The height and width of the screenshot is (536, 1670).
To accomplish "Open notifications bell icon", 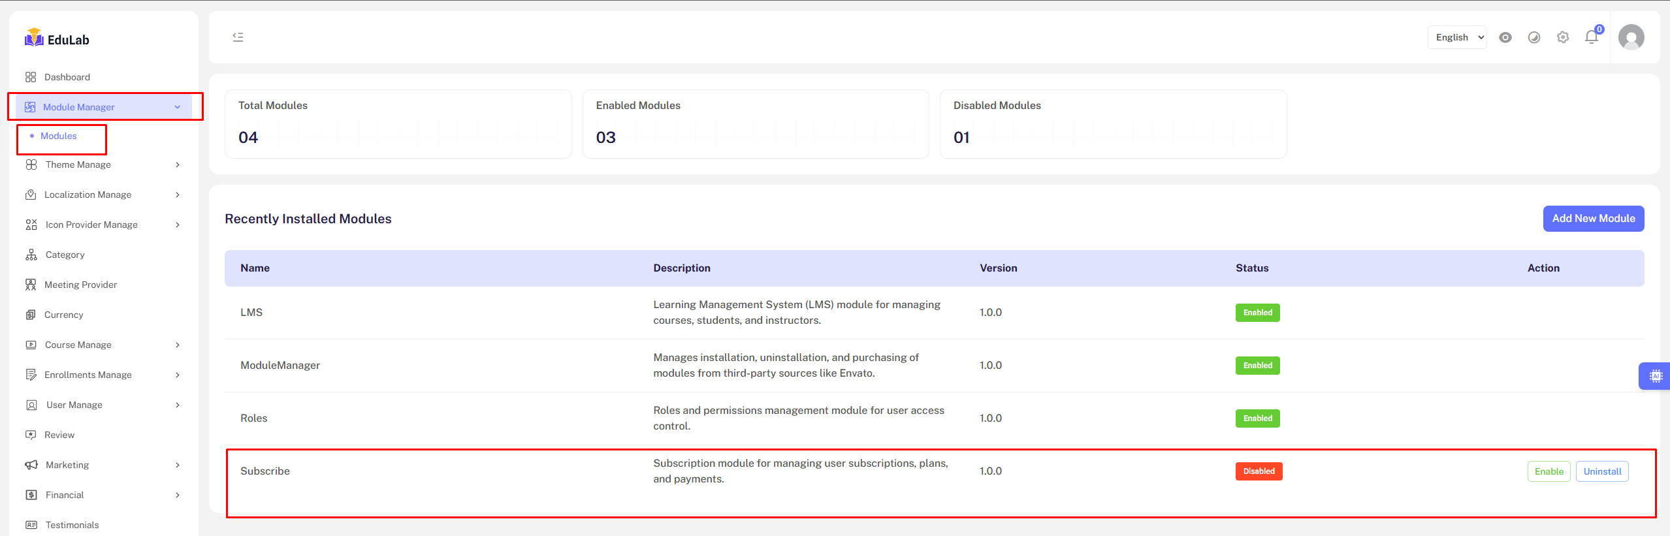I will tap(1591, 37).
